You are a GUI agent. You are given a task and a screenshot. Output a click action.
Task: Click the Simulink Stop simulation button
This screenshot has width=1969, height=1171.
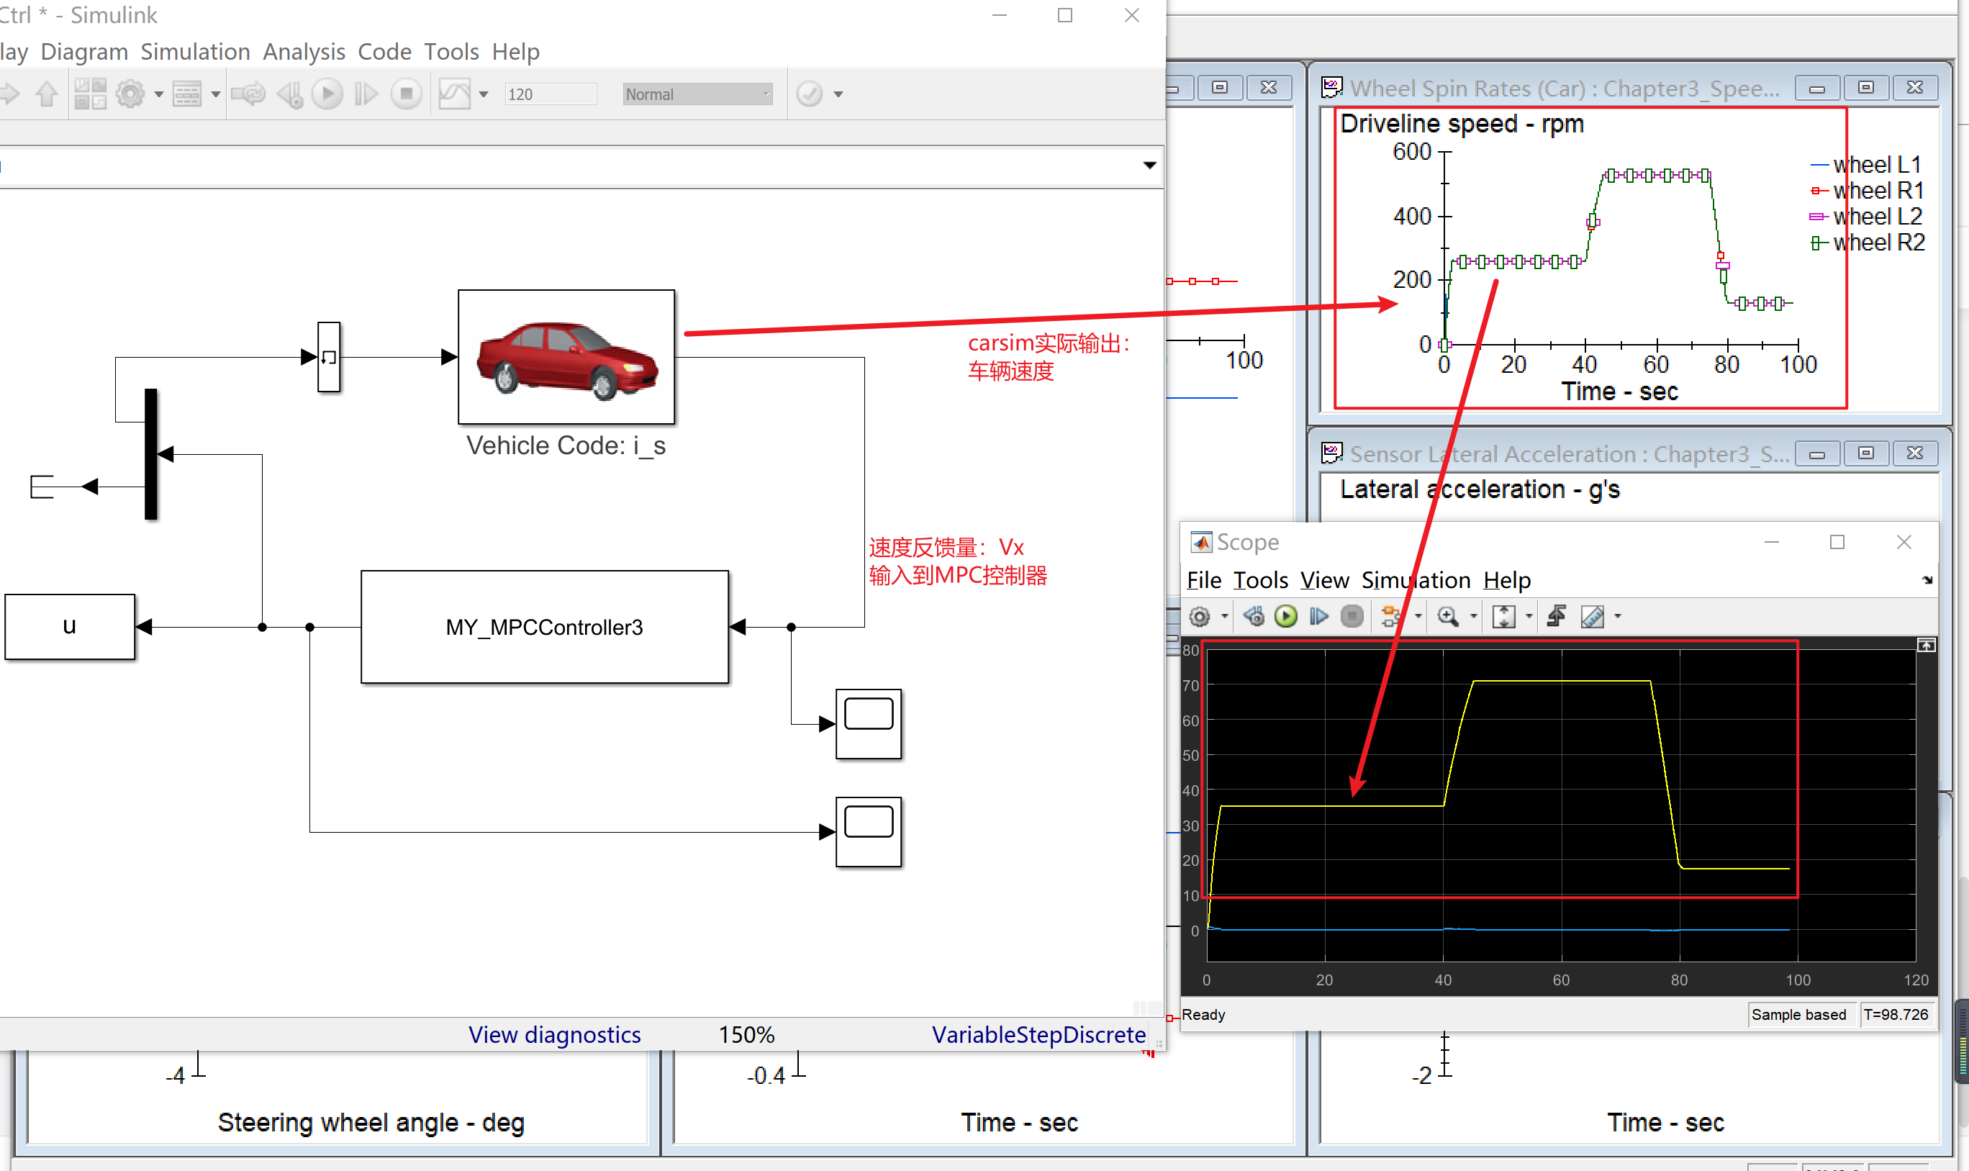click(407, 94)
